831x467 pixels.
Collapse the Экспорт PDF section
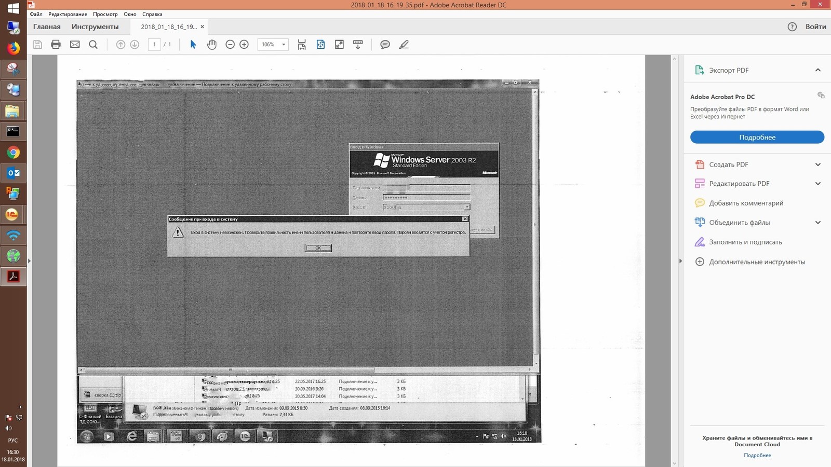tap(818, 70)
